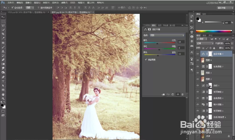Hide the 色彩平衡 1 layer

[198, 54]
